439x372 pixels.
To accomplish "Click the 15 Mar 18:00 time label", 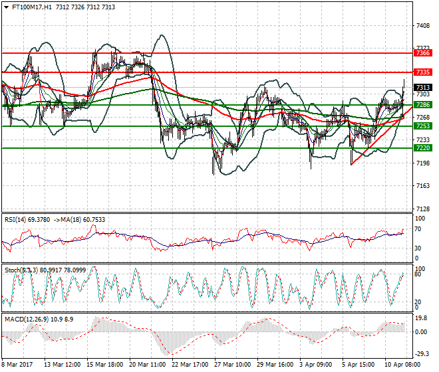I will (104, 365).
